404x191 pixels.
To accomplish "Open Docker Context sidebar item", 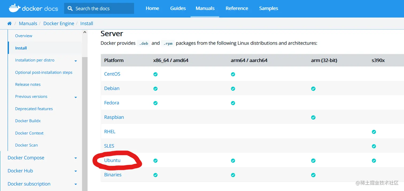I will pyautogui.click(x=29, y=133).
